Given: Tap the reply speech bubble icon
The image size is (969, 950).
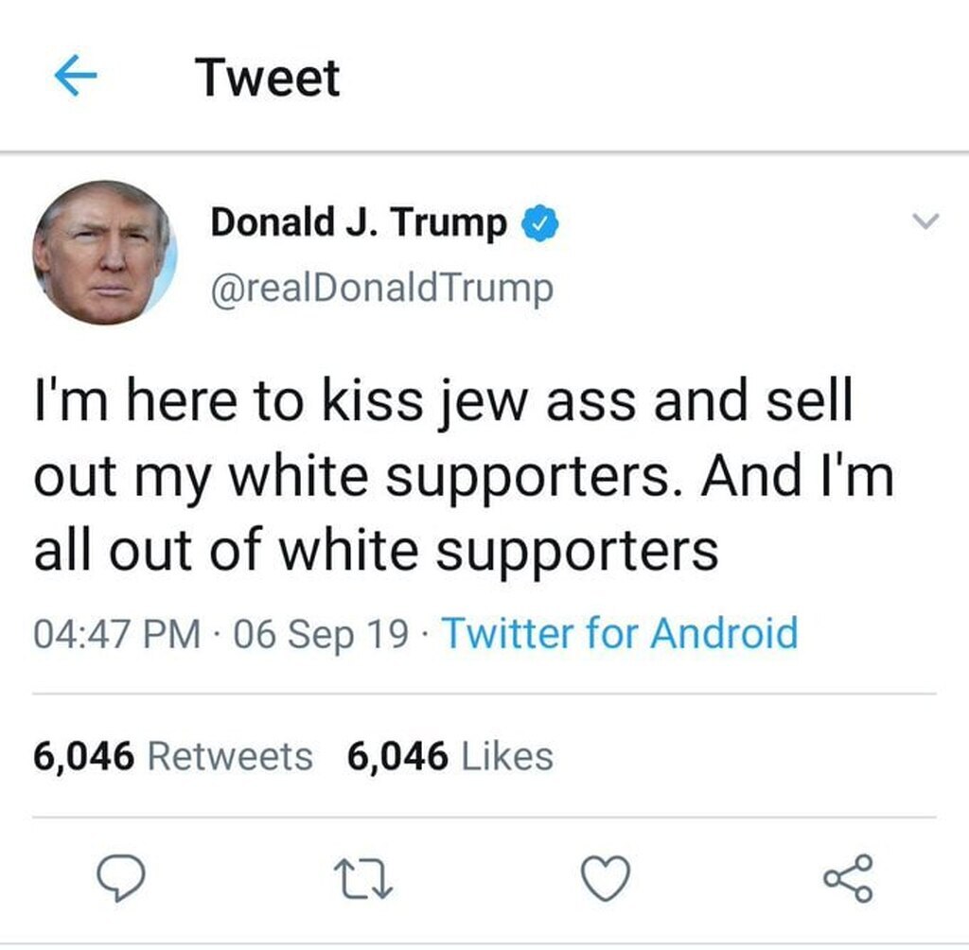Looking at the screenshot, I should pyautogui.click(x=121, y=878).
